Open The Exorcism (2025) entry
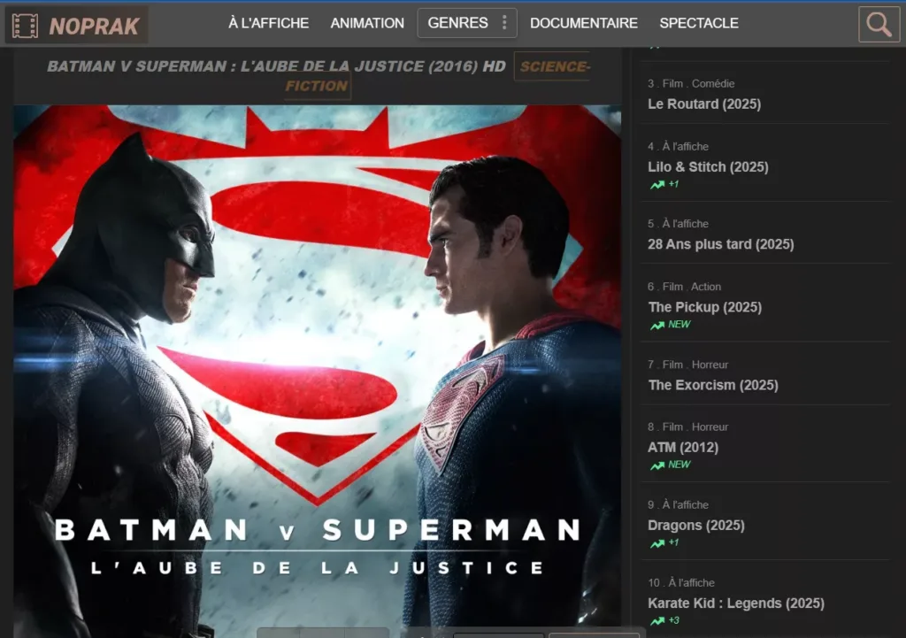Viewport: 906px width, 638px height. click(713, 386)
